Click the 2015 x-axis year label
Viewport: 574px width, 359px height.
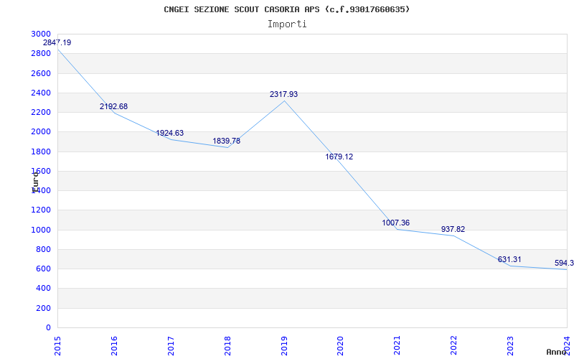(57, 345)
